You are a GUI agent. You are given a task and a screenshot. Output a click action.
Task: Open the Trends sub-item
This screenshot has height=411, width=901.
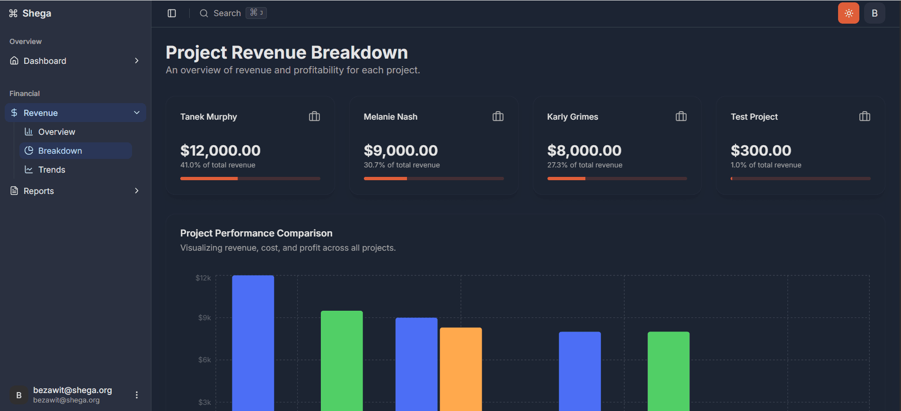(x=76, y=169)
